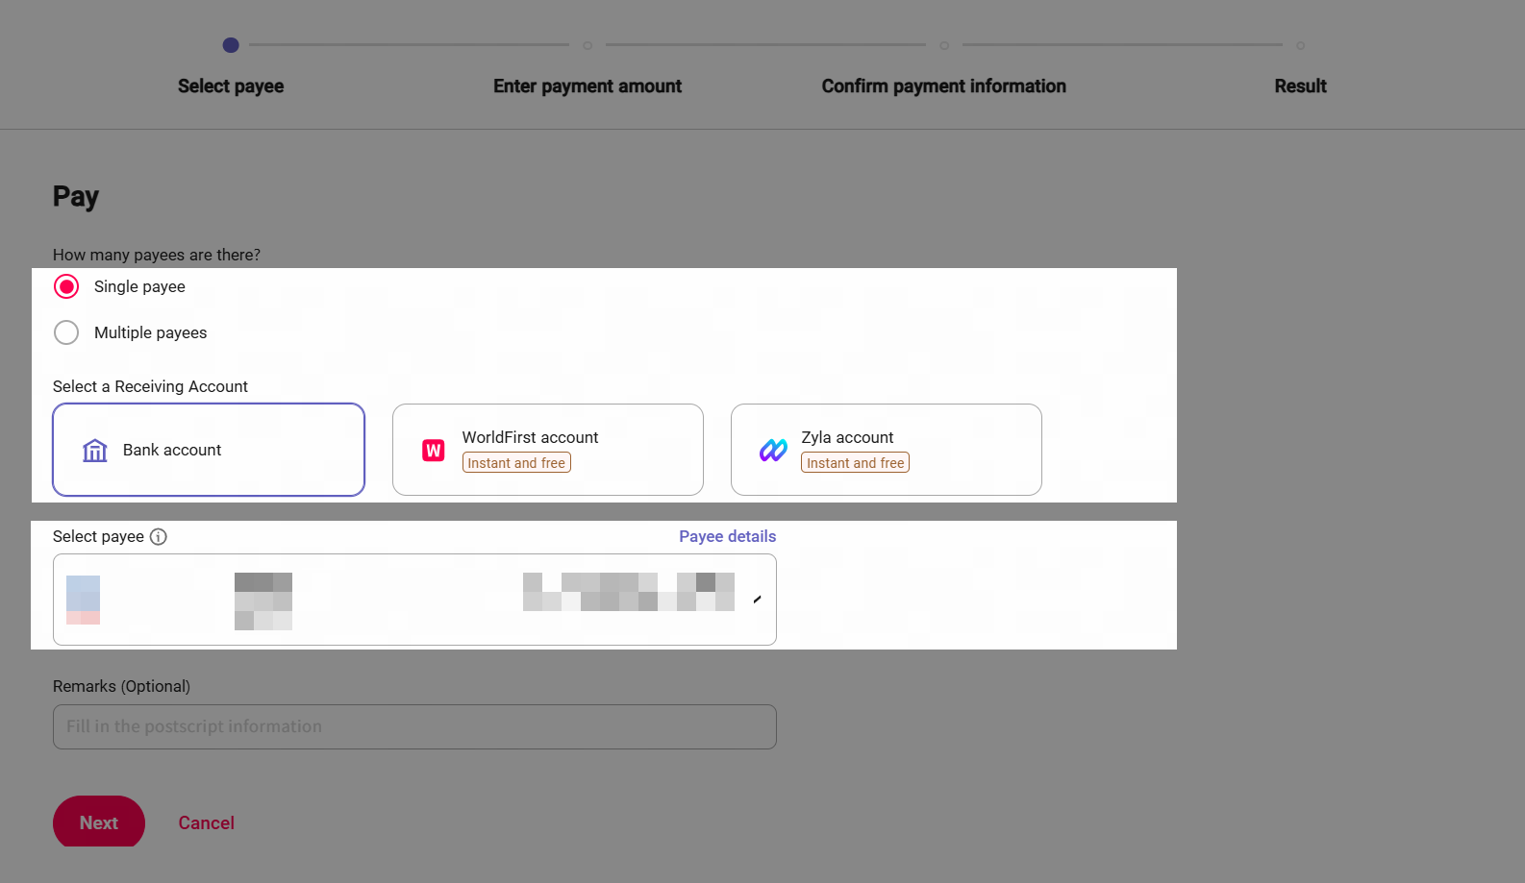1525x883 pixels.
Task: Open the Payee details link
Action: coord(728,536)
